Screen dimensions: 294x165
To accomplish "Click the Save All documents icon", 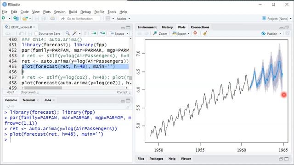I will (44, 18).
